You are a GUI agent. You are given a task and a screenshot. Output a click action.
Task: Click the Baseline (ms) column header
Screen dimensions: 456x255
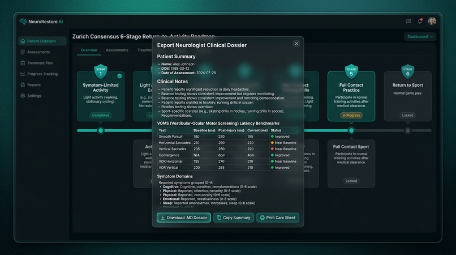click(x=204, y=130)
